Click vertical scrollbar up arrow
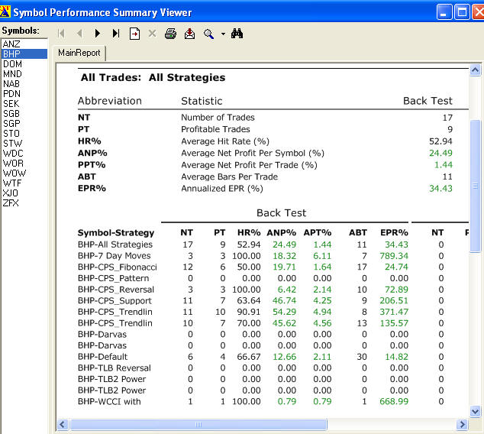 (475, 70)
